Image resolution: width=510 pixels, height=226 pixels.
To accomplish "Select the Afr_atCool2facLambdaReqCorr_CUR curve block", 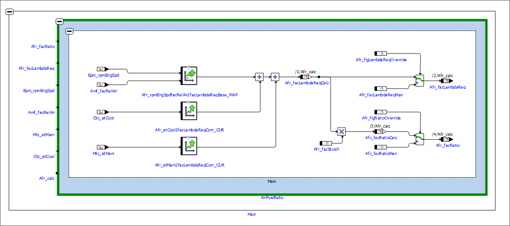I will (x=188, y=111).
